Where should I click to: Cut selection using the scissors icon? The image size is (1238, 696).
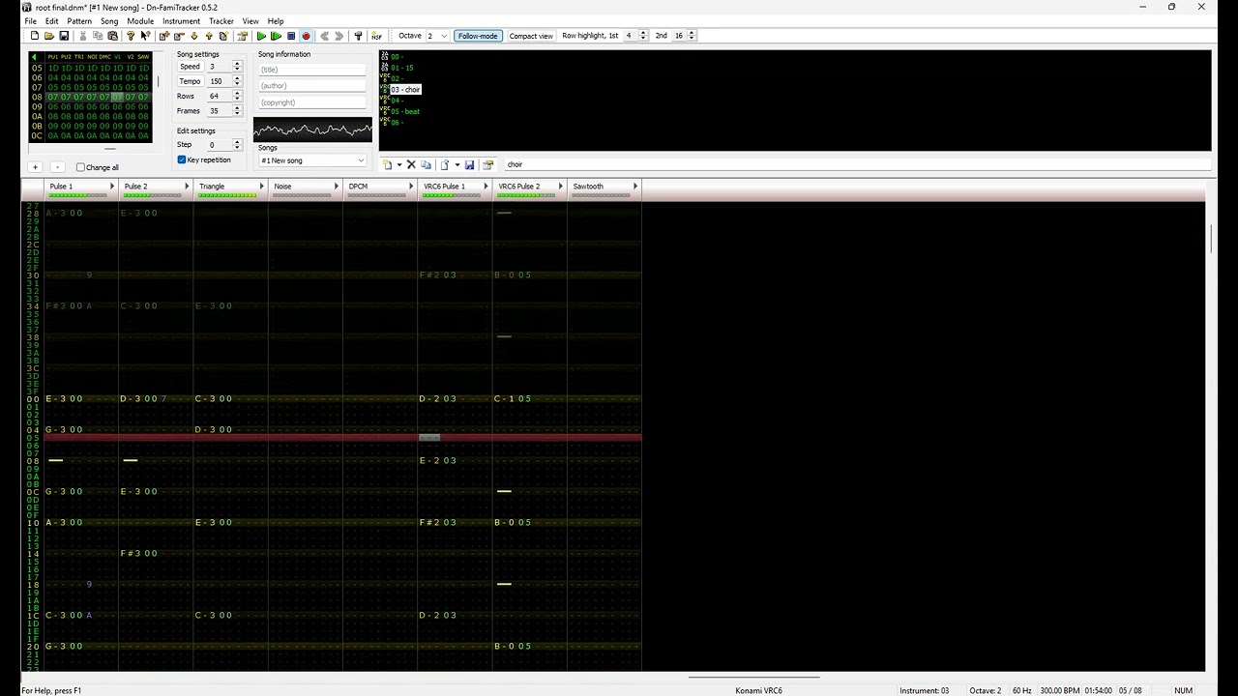click(83, 36)
